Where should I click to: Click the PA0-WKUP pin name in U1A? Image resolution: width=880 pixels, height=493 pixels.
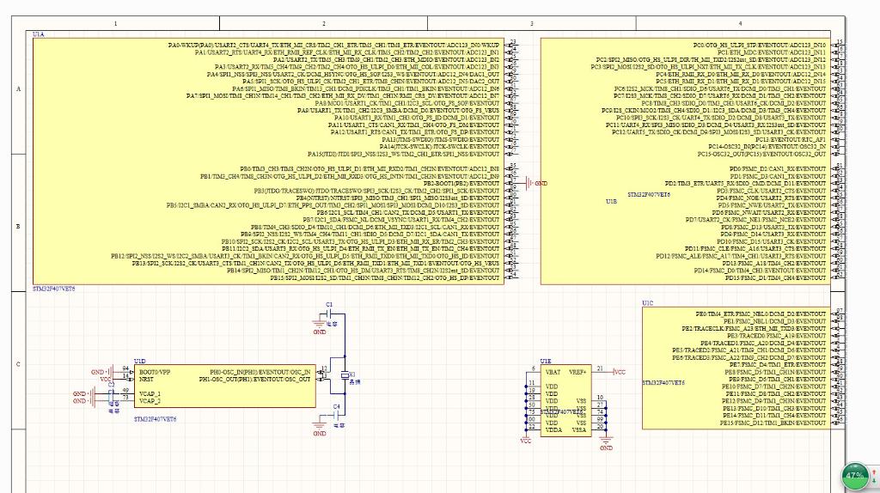[x=333, y=45]
